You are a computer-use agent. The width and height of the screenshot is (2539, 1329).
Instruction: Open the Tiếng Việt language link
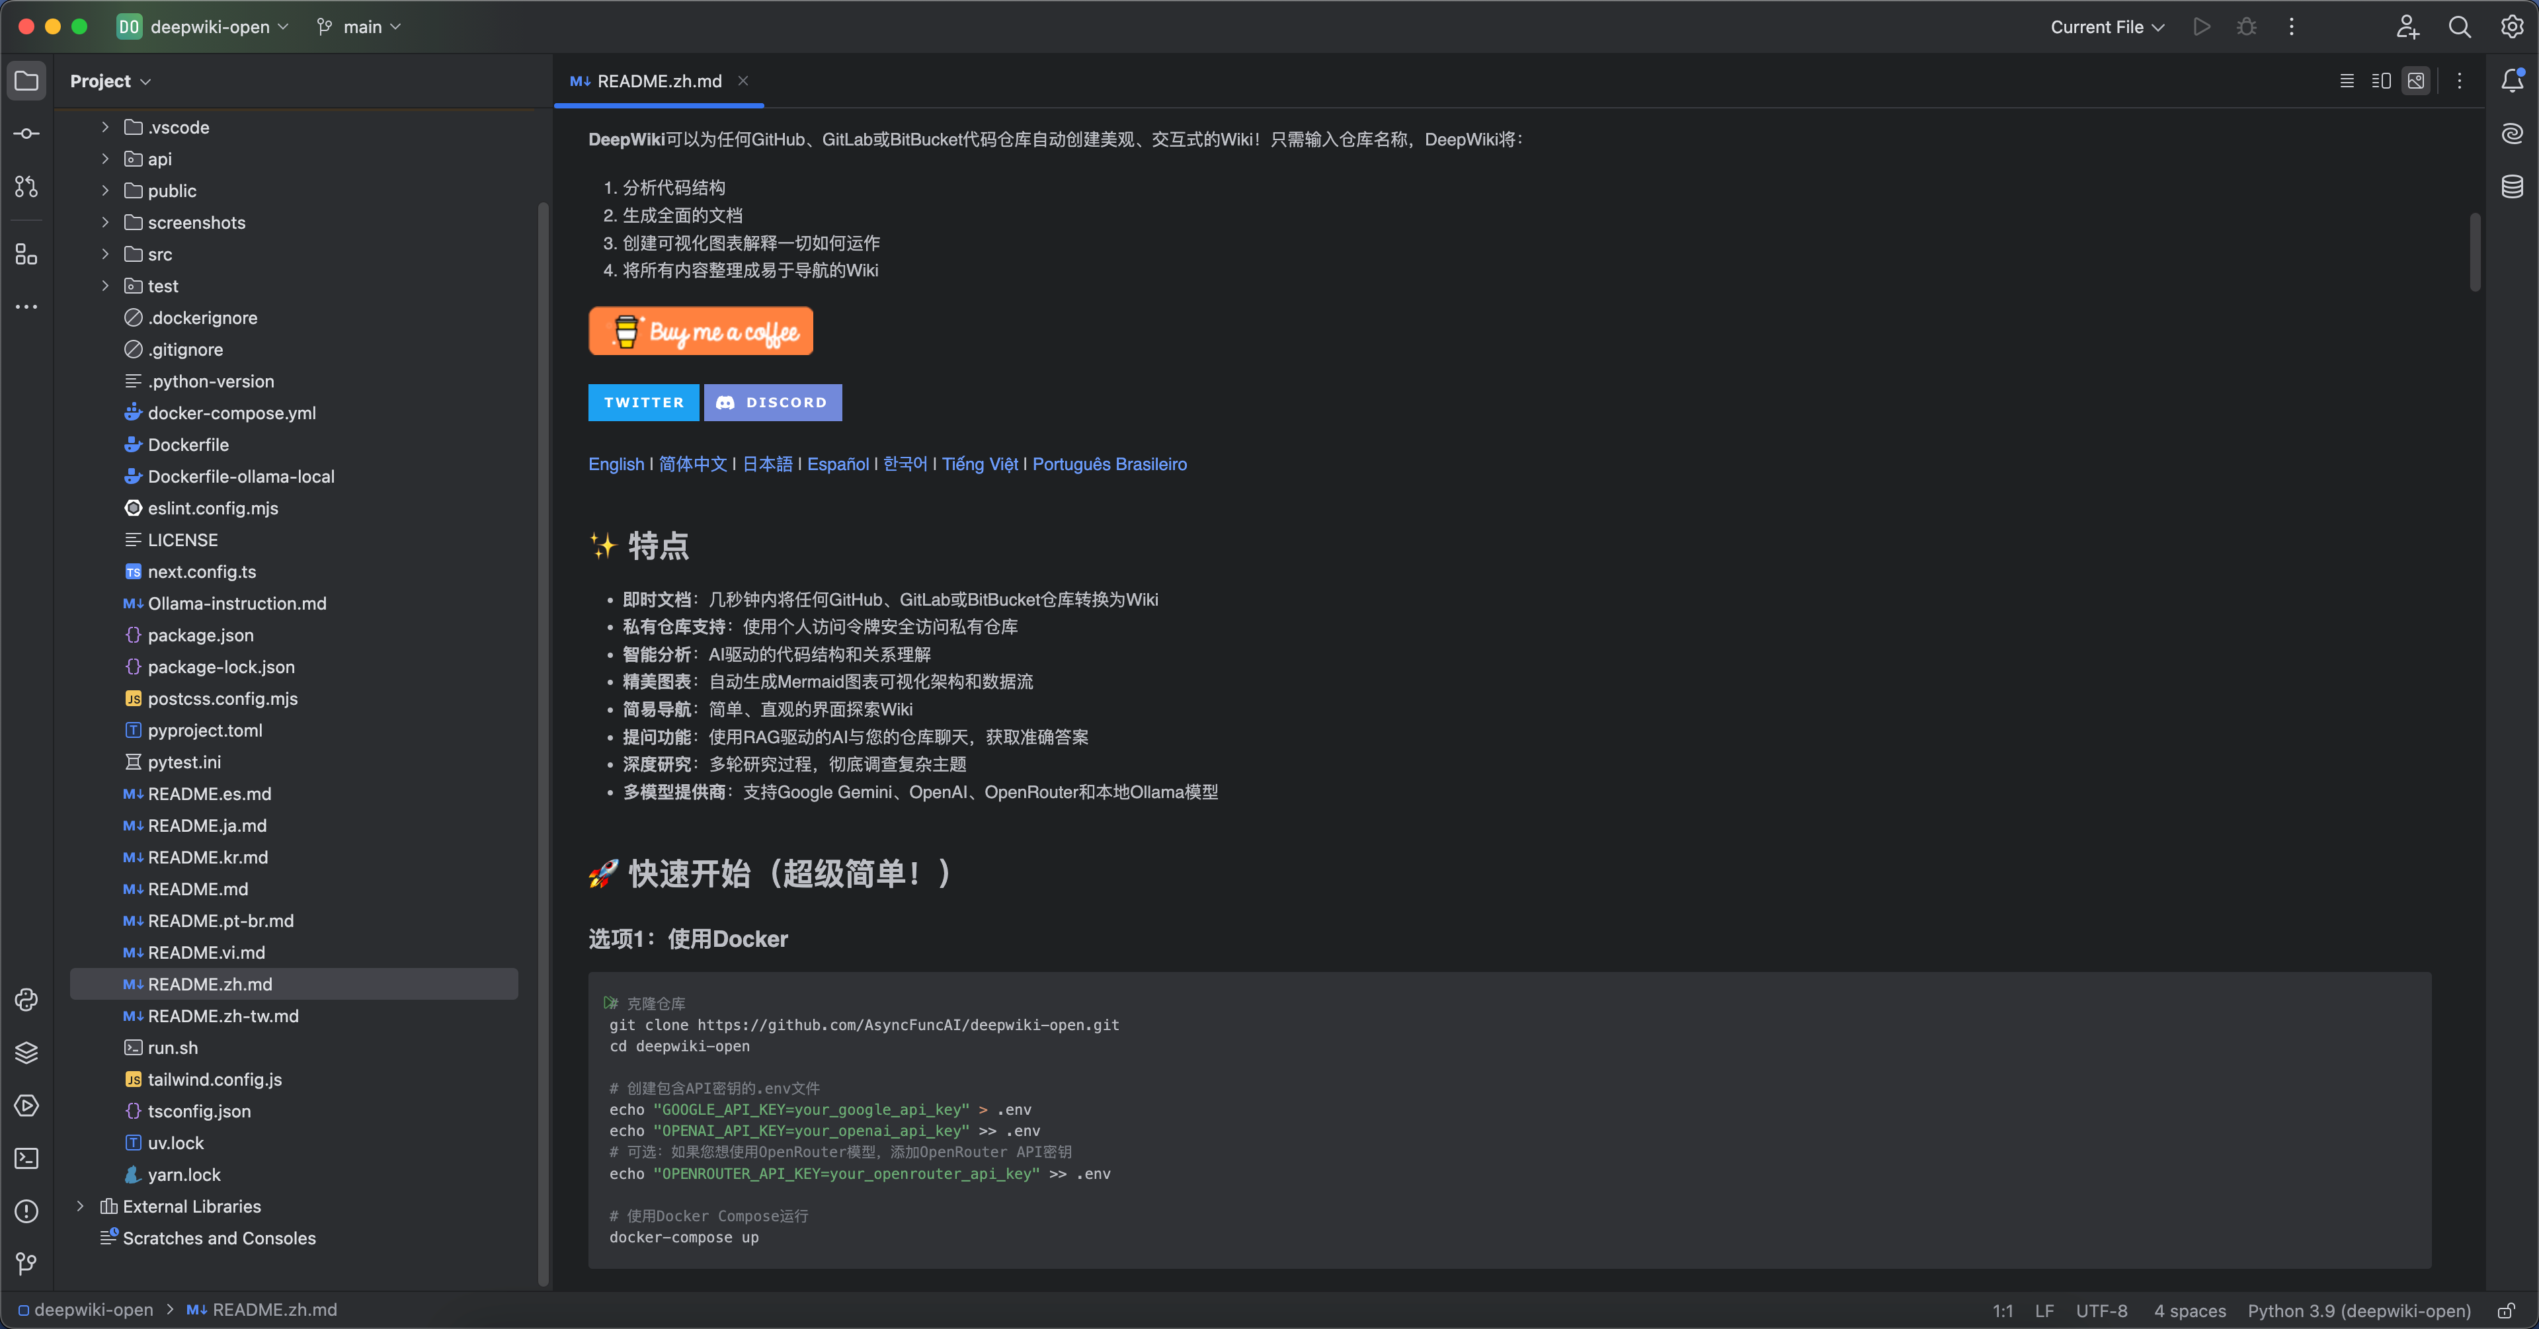point(980,463)
